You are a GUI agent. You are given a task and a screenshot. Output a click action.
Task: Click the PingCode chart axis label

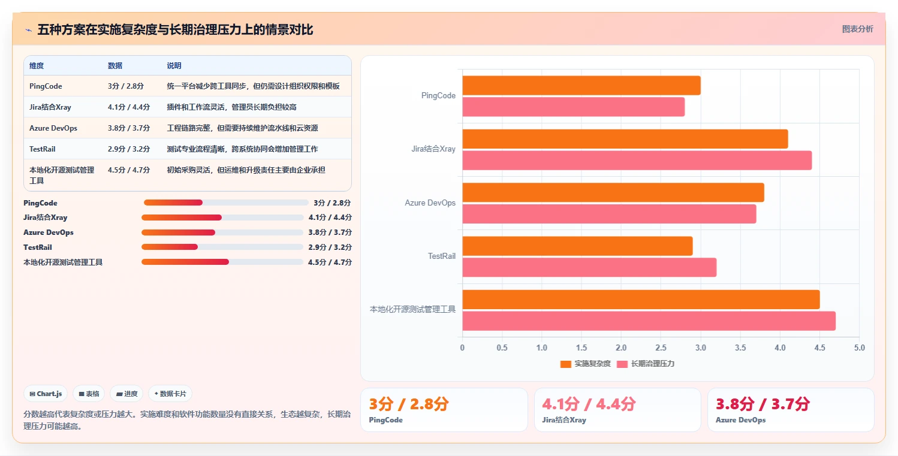click(x=438, y=96)
